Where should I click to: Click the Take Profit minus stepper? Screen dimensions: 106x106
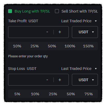pyautogui.click(x=47, y=32)
